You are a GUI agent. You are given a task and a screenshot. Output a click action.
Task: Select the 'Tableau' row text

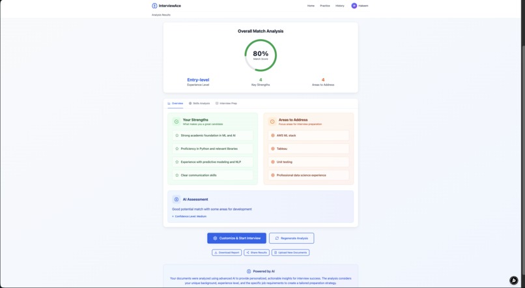coord(282,149)
